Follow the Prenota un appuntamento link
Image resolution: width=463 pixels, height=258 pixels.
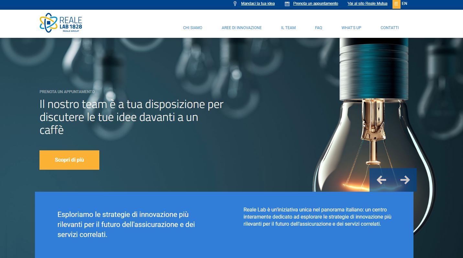(x=315, y=4)
